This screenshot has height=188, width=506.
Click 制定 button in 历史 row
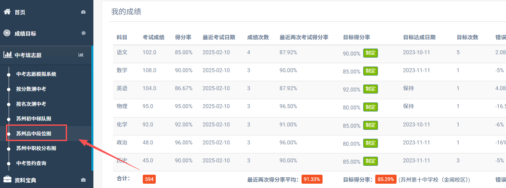click(x=370, y=161)
